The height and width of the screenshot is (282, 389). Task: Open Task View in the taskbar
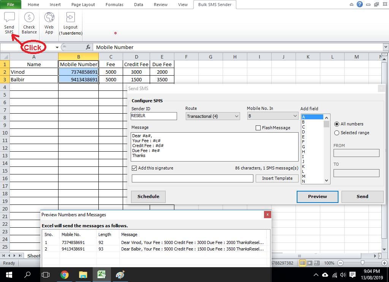click(46, 275)
